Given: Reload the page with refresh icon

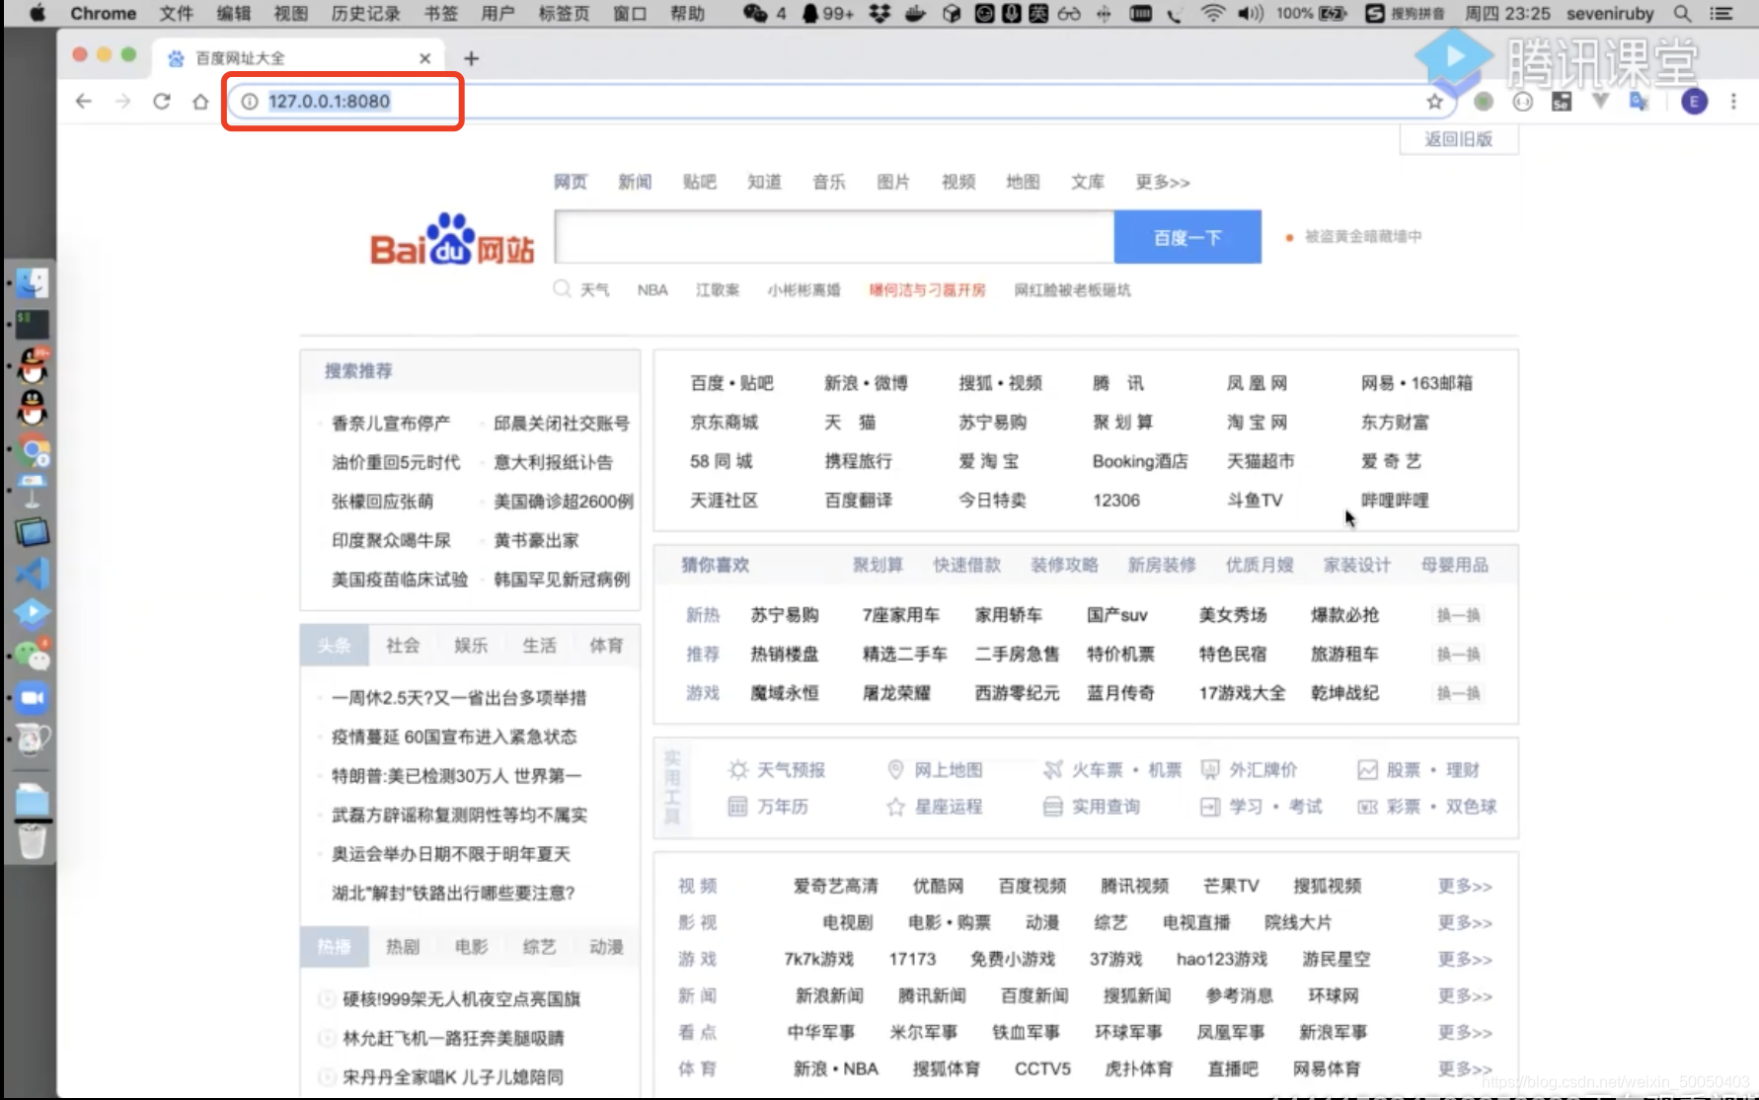Looking at the screenshot, I should point(162,101).
